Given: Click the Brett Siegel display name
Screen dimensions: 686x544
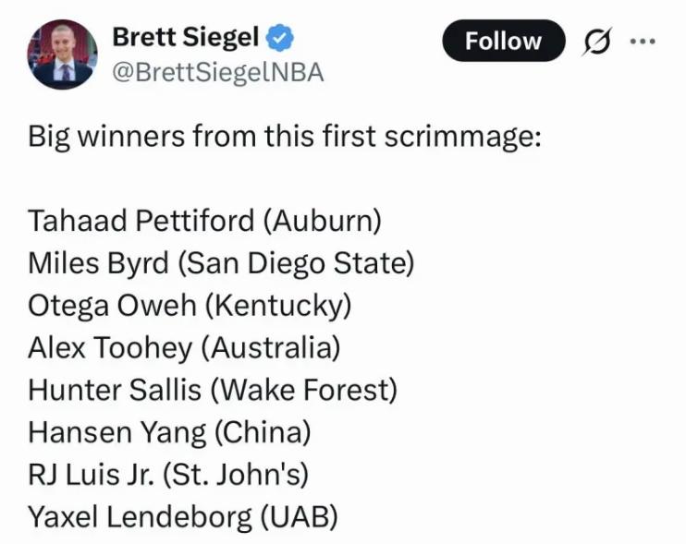Looking at the screenshot, I should 186,37.
